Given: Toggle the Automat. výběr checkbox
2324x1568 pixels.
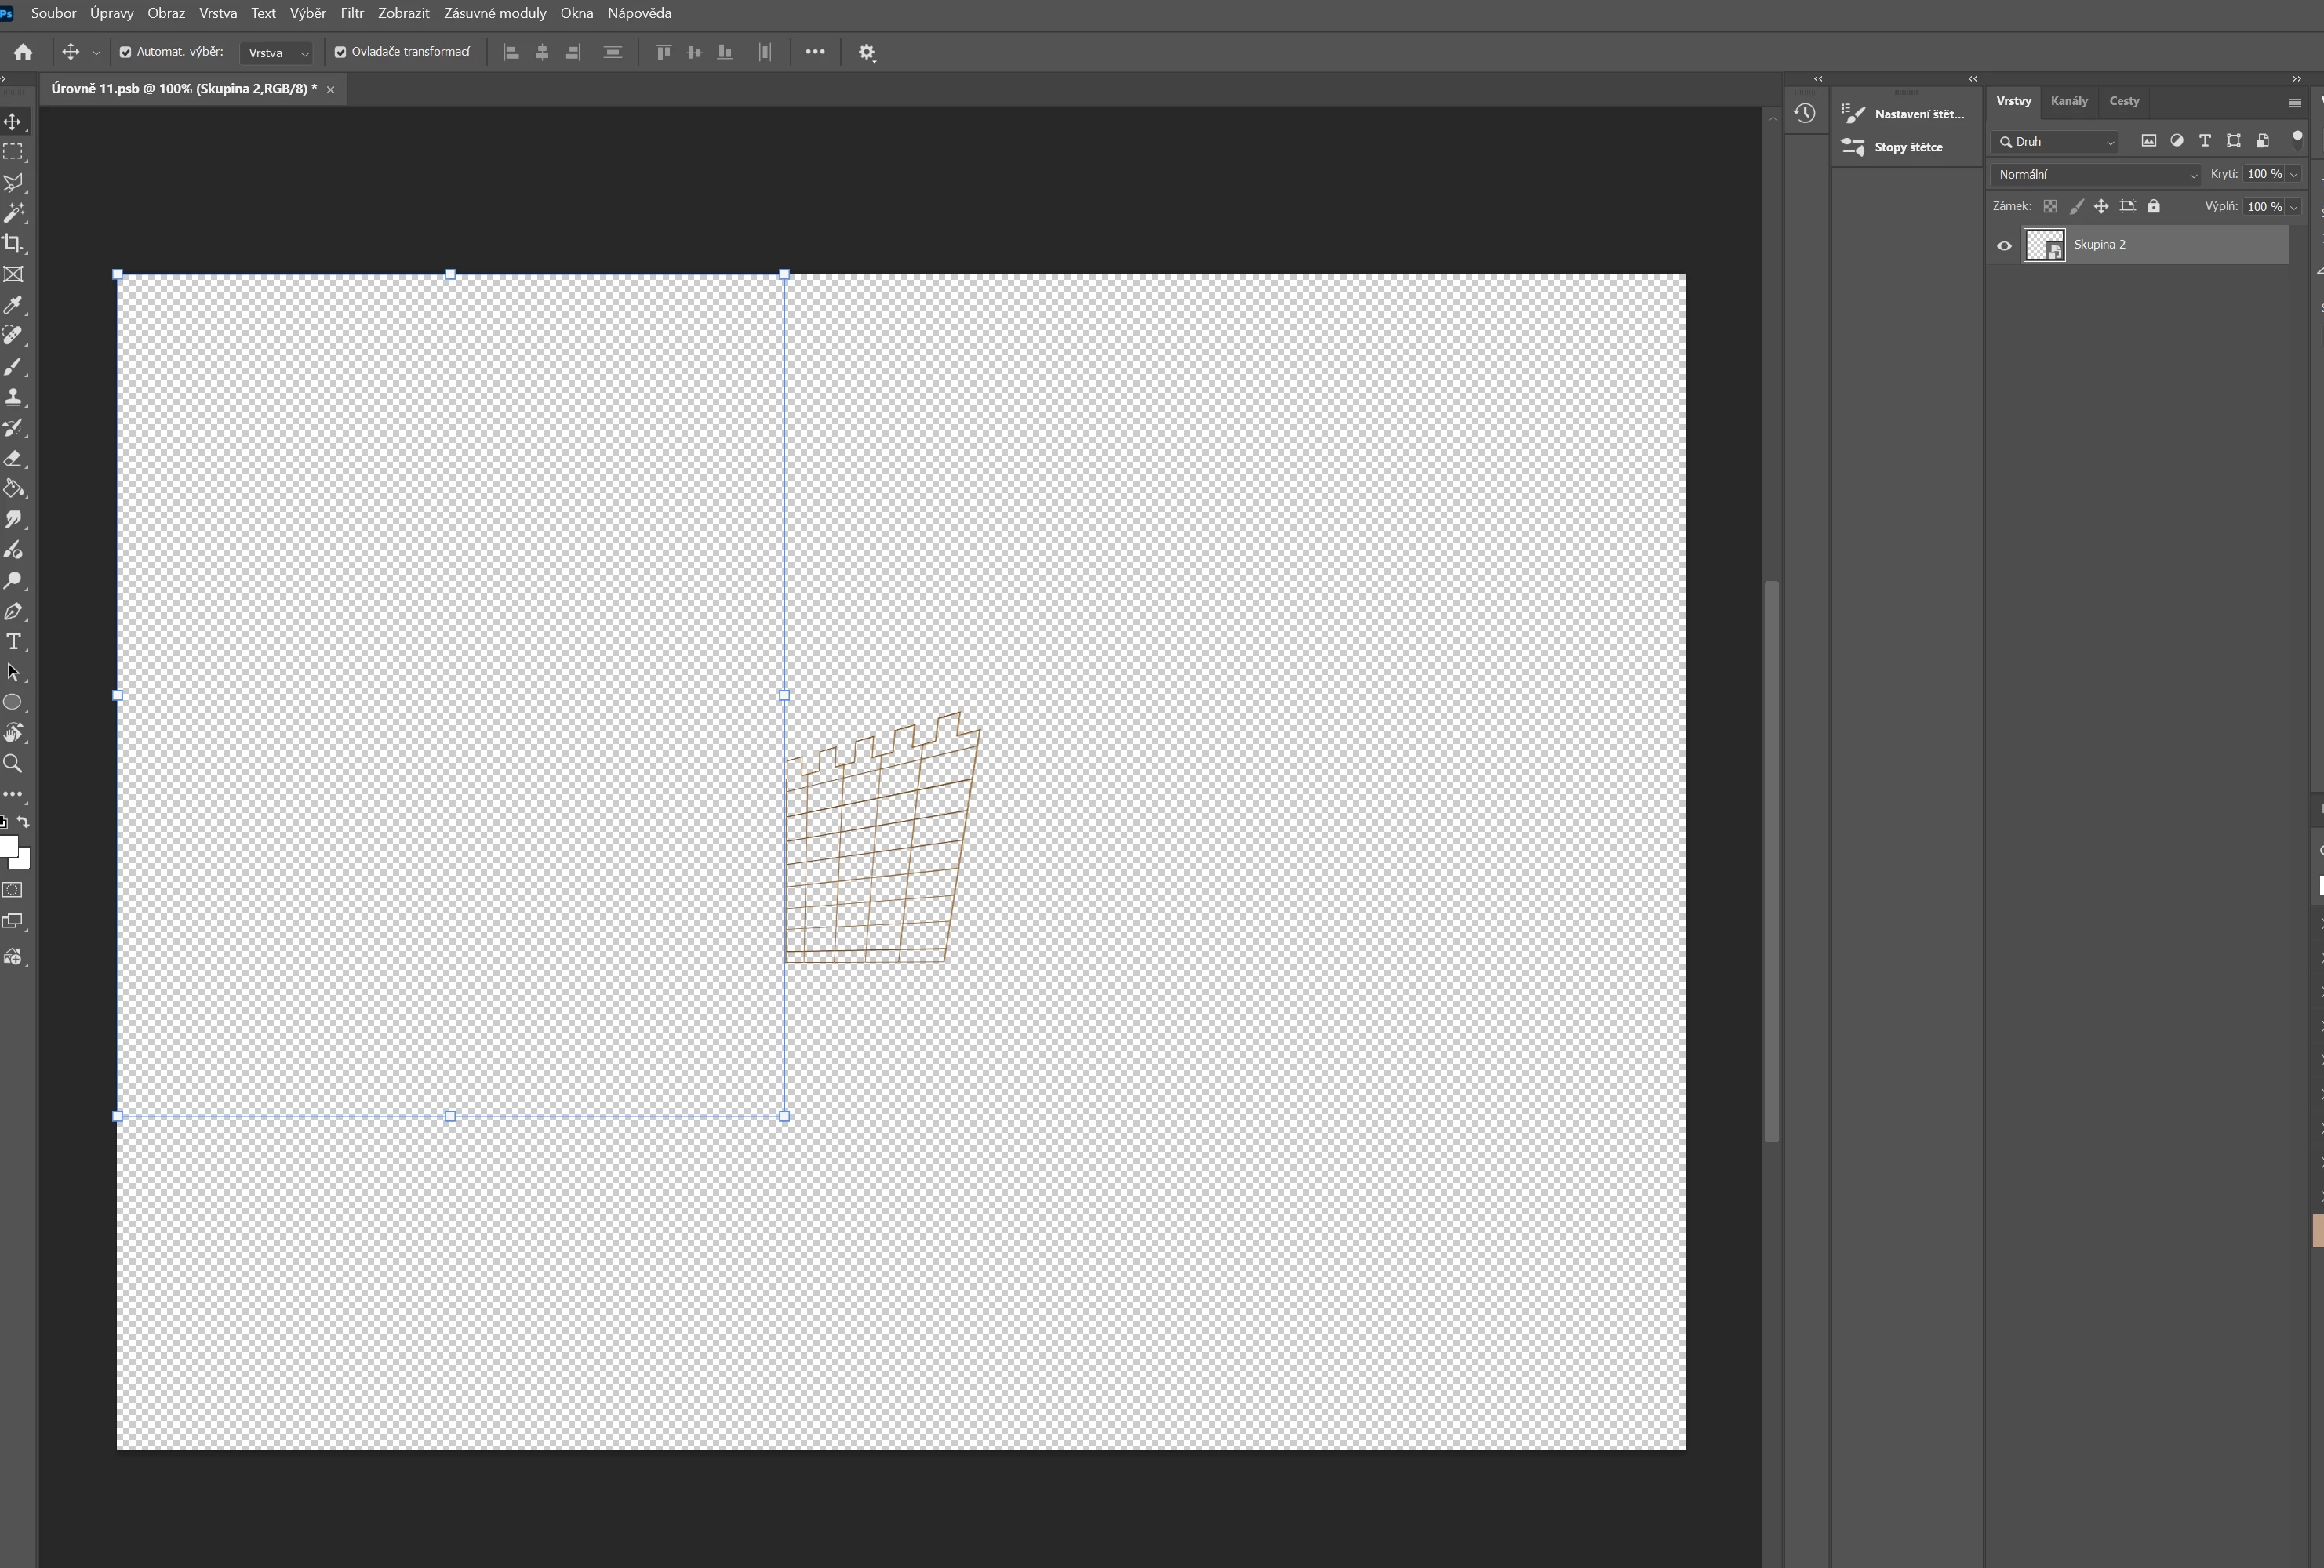Looking at the screenshot, I should (126, 52).
